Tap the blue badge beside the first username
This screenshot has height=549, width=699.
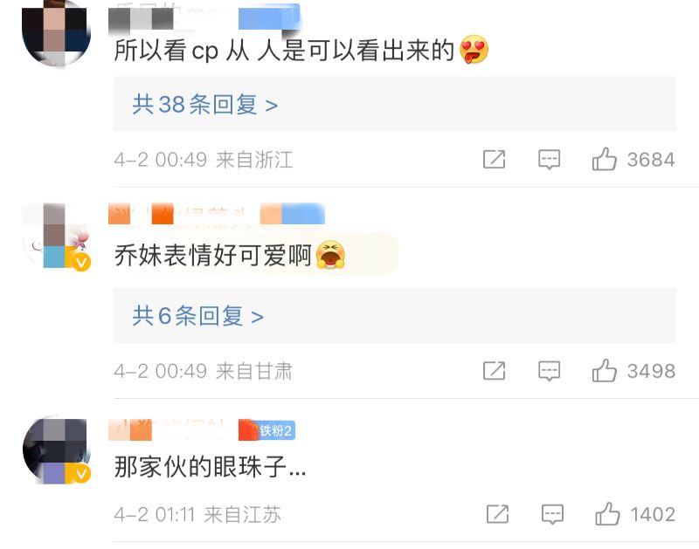tap(269, 17)
